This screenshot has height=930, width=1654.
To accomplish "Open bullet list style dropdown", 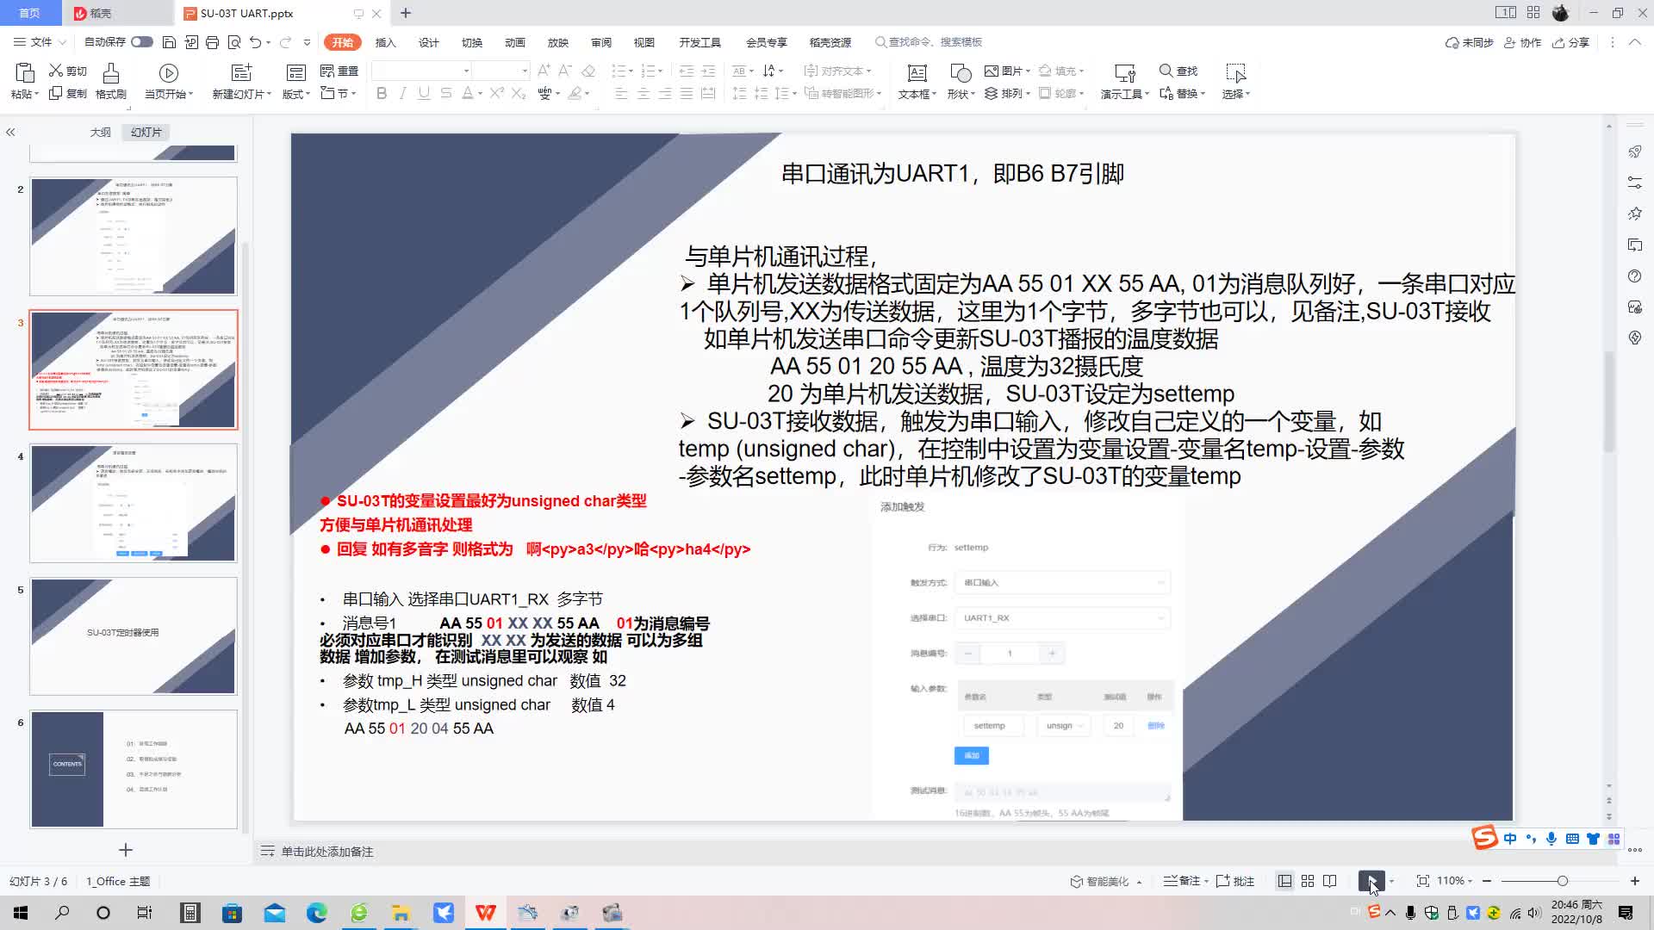I will pyautogui.click(x=631, y=71).
